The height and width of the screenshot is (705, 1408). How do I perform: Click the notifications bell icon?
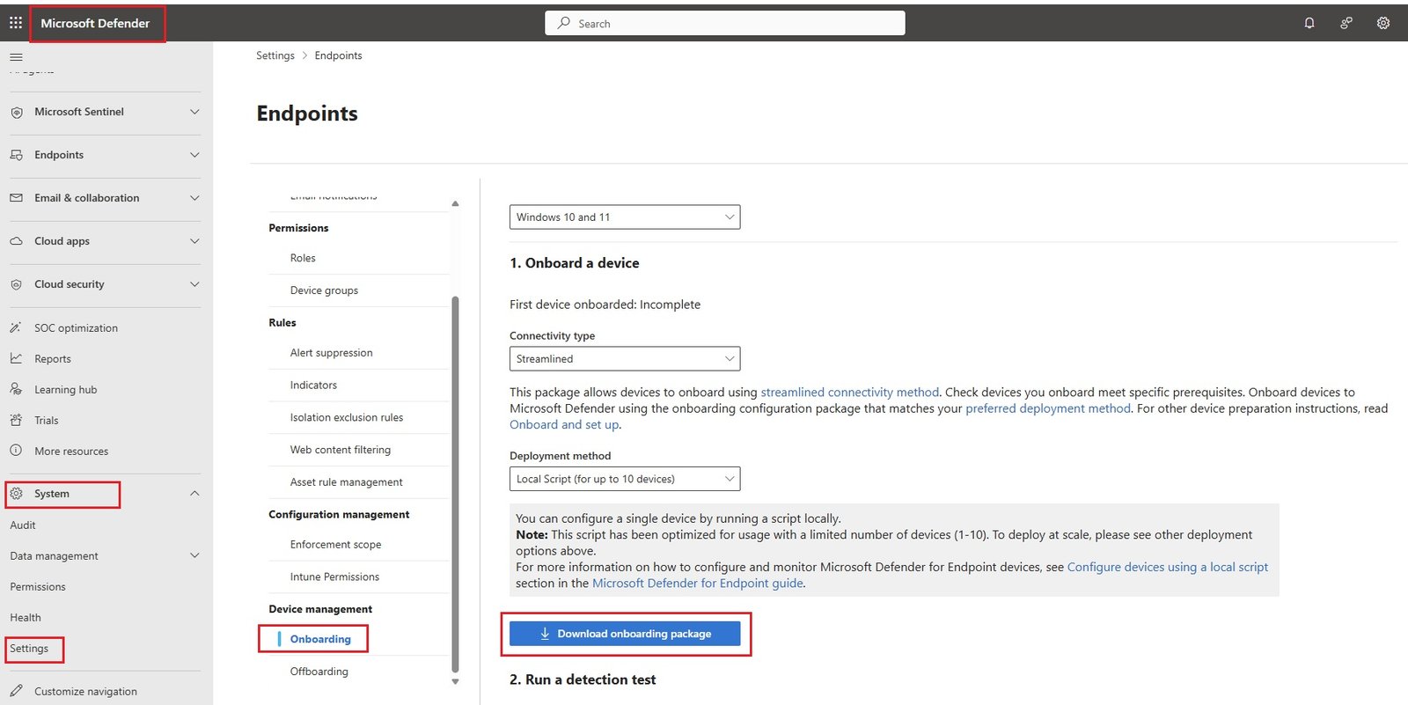(1309, 24)
